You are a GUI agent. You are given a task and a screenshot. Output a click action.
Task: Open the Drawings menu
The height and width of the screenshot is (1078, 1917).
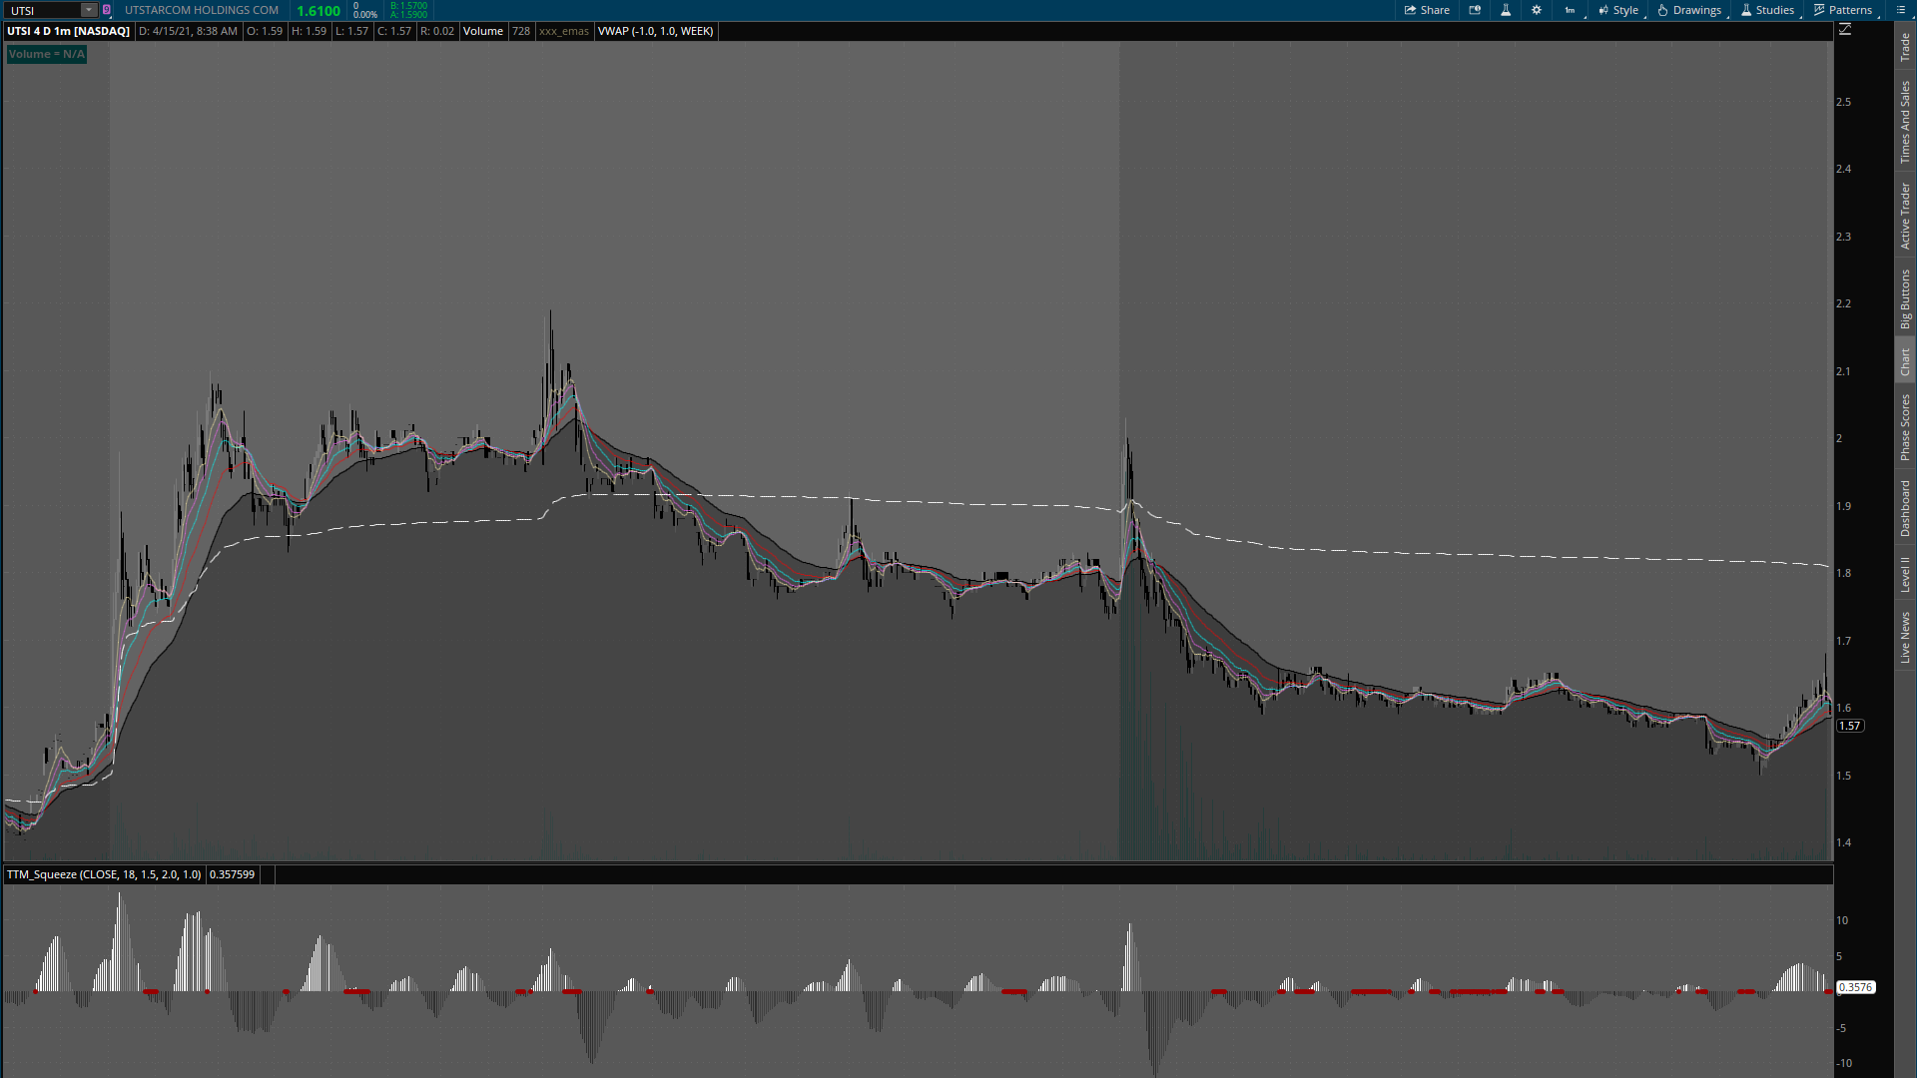(1689, 10)
